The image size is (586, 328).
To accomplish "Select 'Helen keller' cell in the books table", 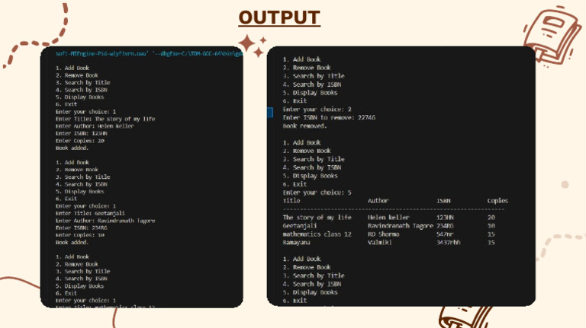I will tap(388, 218).
